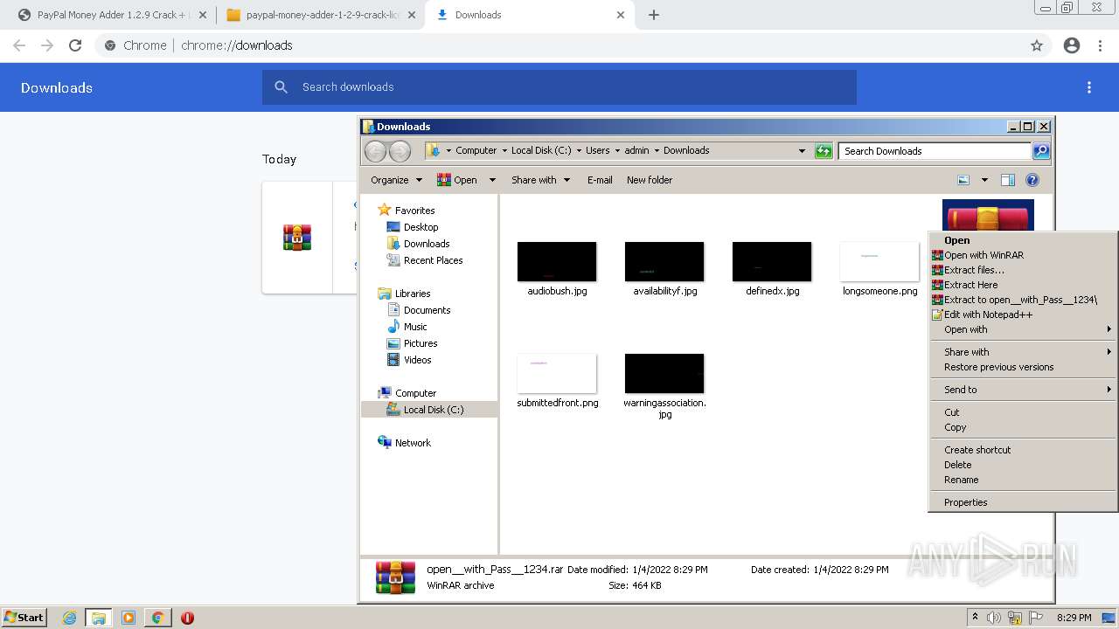This screenshot has width=1119, height=629.
Task: Select Downloads in Favorites sidebar
Action: [427, 244]
